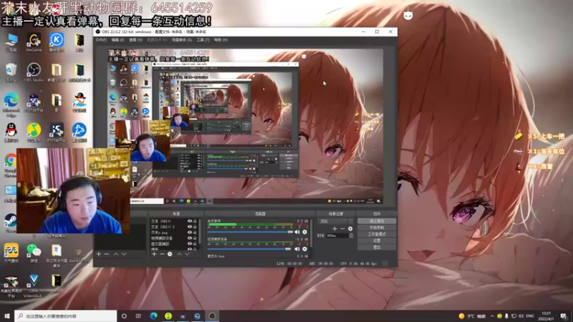This screenshot has height=322, width=573.
Task: Adjust video capture device volume slider
Action: pyautogui.click(x=249, y=249)
